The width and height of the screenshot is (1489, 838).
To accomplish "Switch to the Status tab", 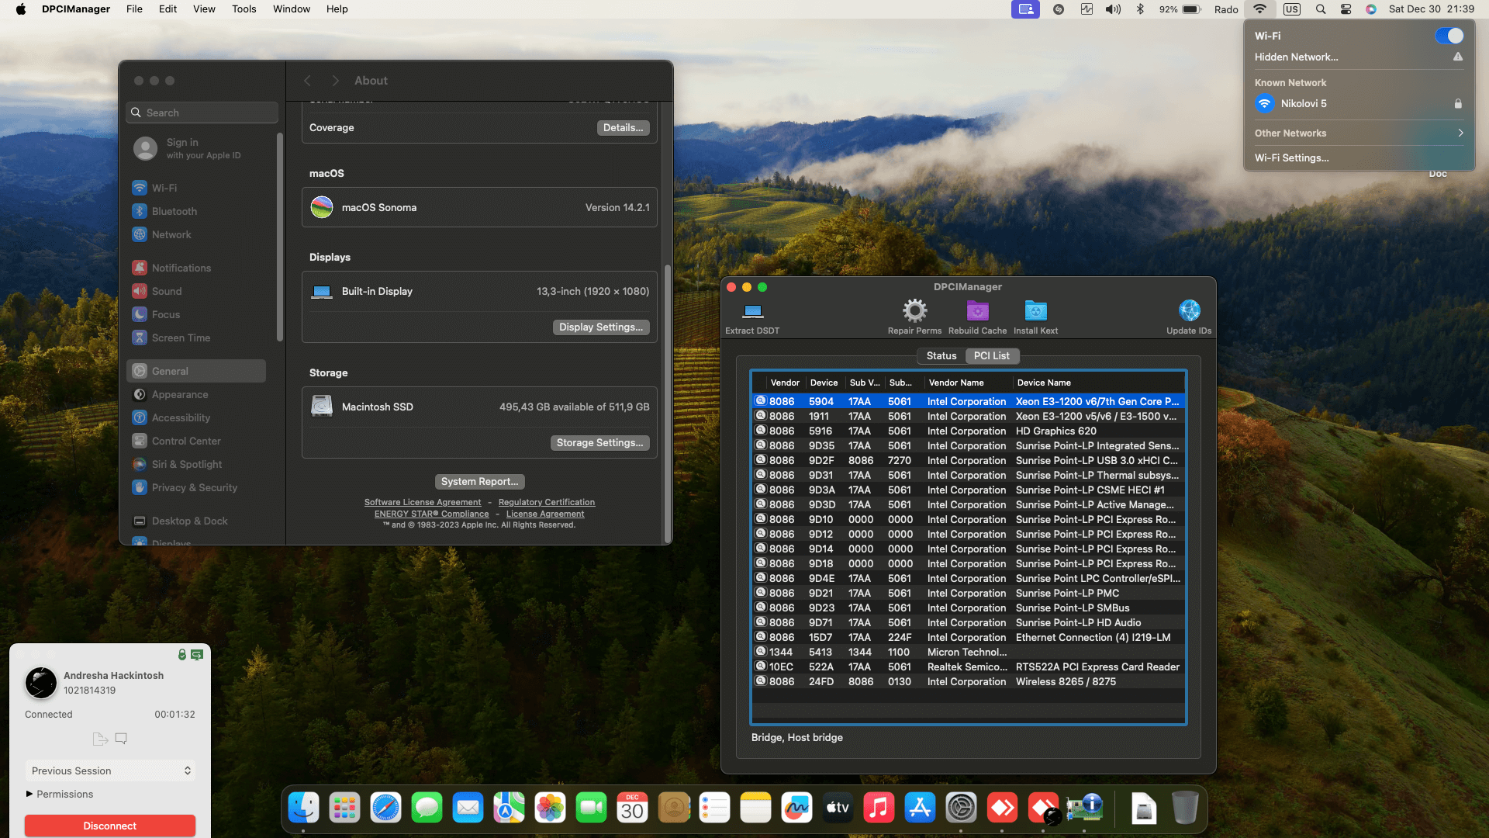I will [941, 355].
